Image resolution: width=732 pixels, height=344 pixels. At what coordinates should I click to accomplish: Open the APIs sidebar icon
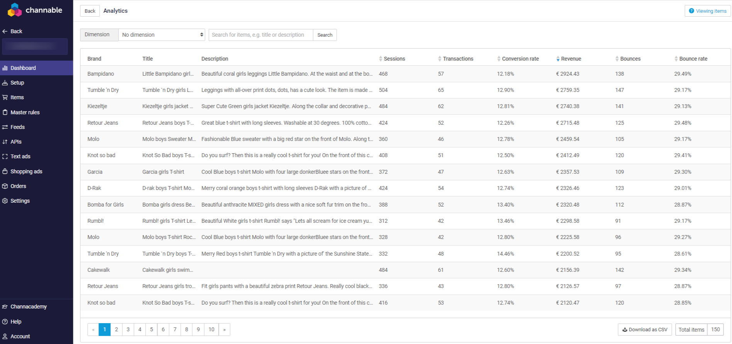(x=5, y=142)
